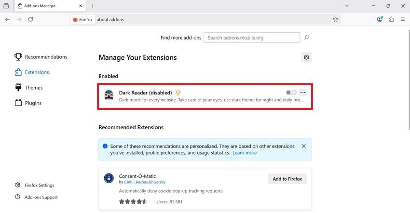The width and height of the screenshot is (410, 213).
Task: Select Extensions in the sidebar
Action: click(32, 72)
